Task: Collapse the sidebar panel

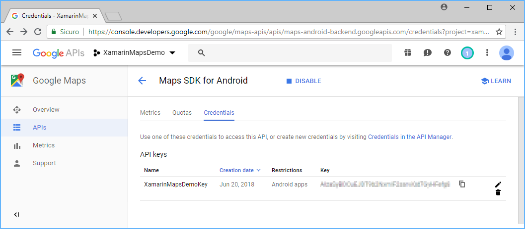Action: (17, 215)
